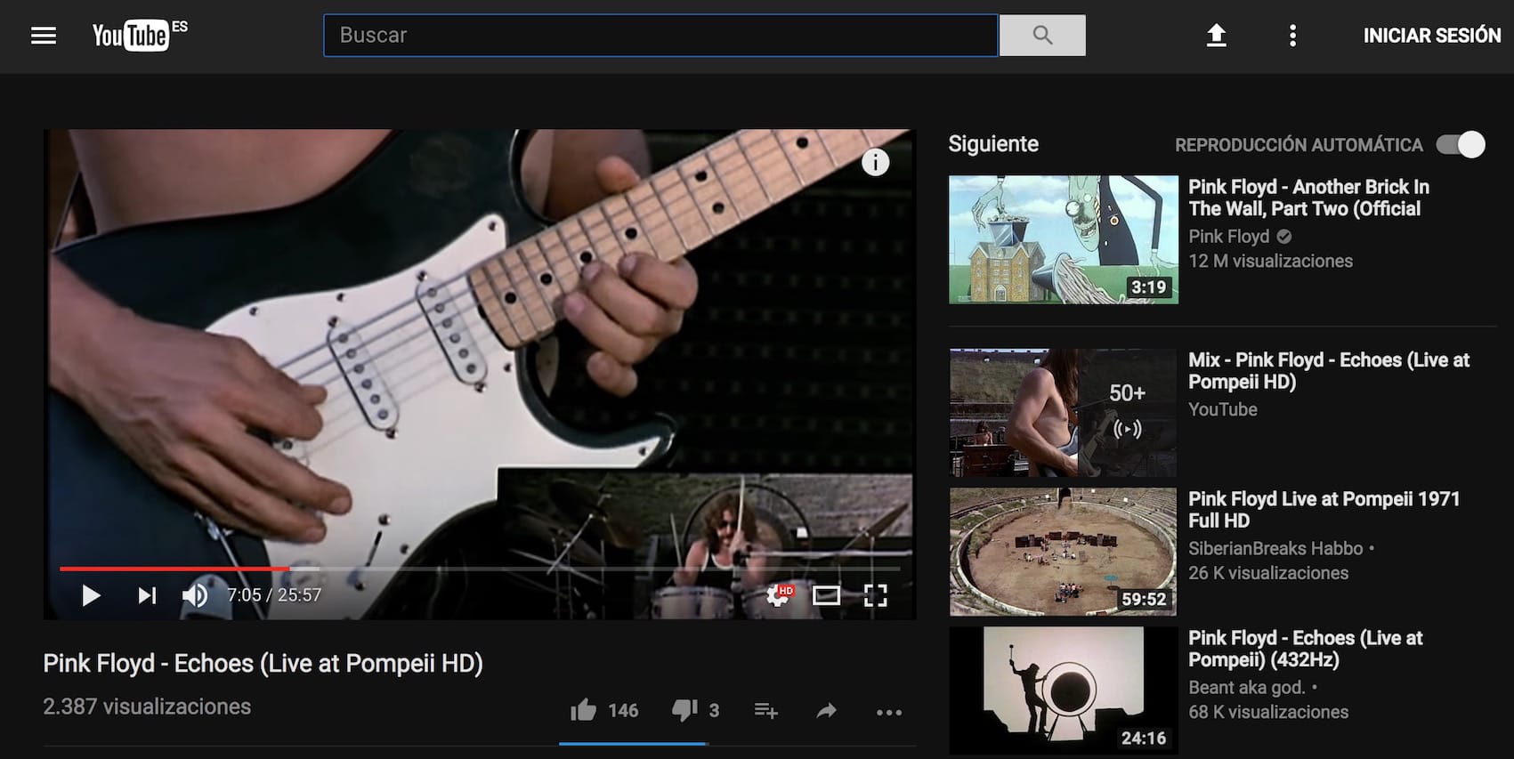Viewport: 1514px width, 759px height.
Task: Click INICIAR SESIÓN to sign in
Action: 1432,36
